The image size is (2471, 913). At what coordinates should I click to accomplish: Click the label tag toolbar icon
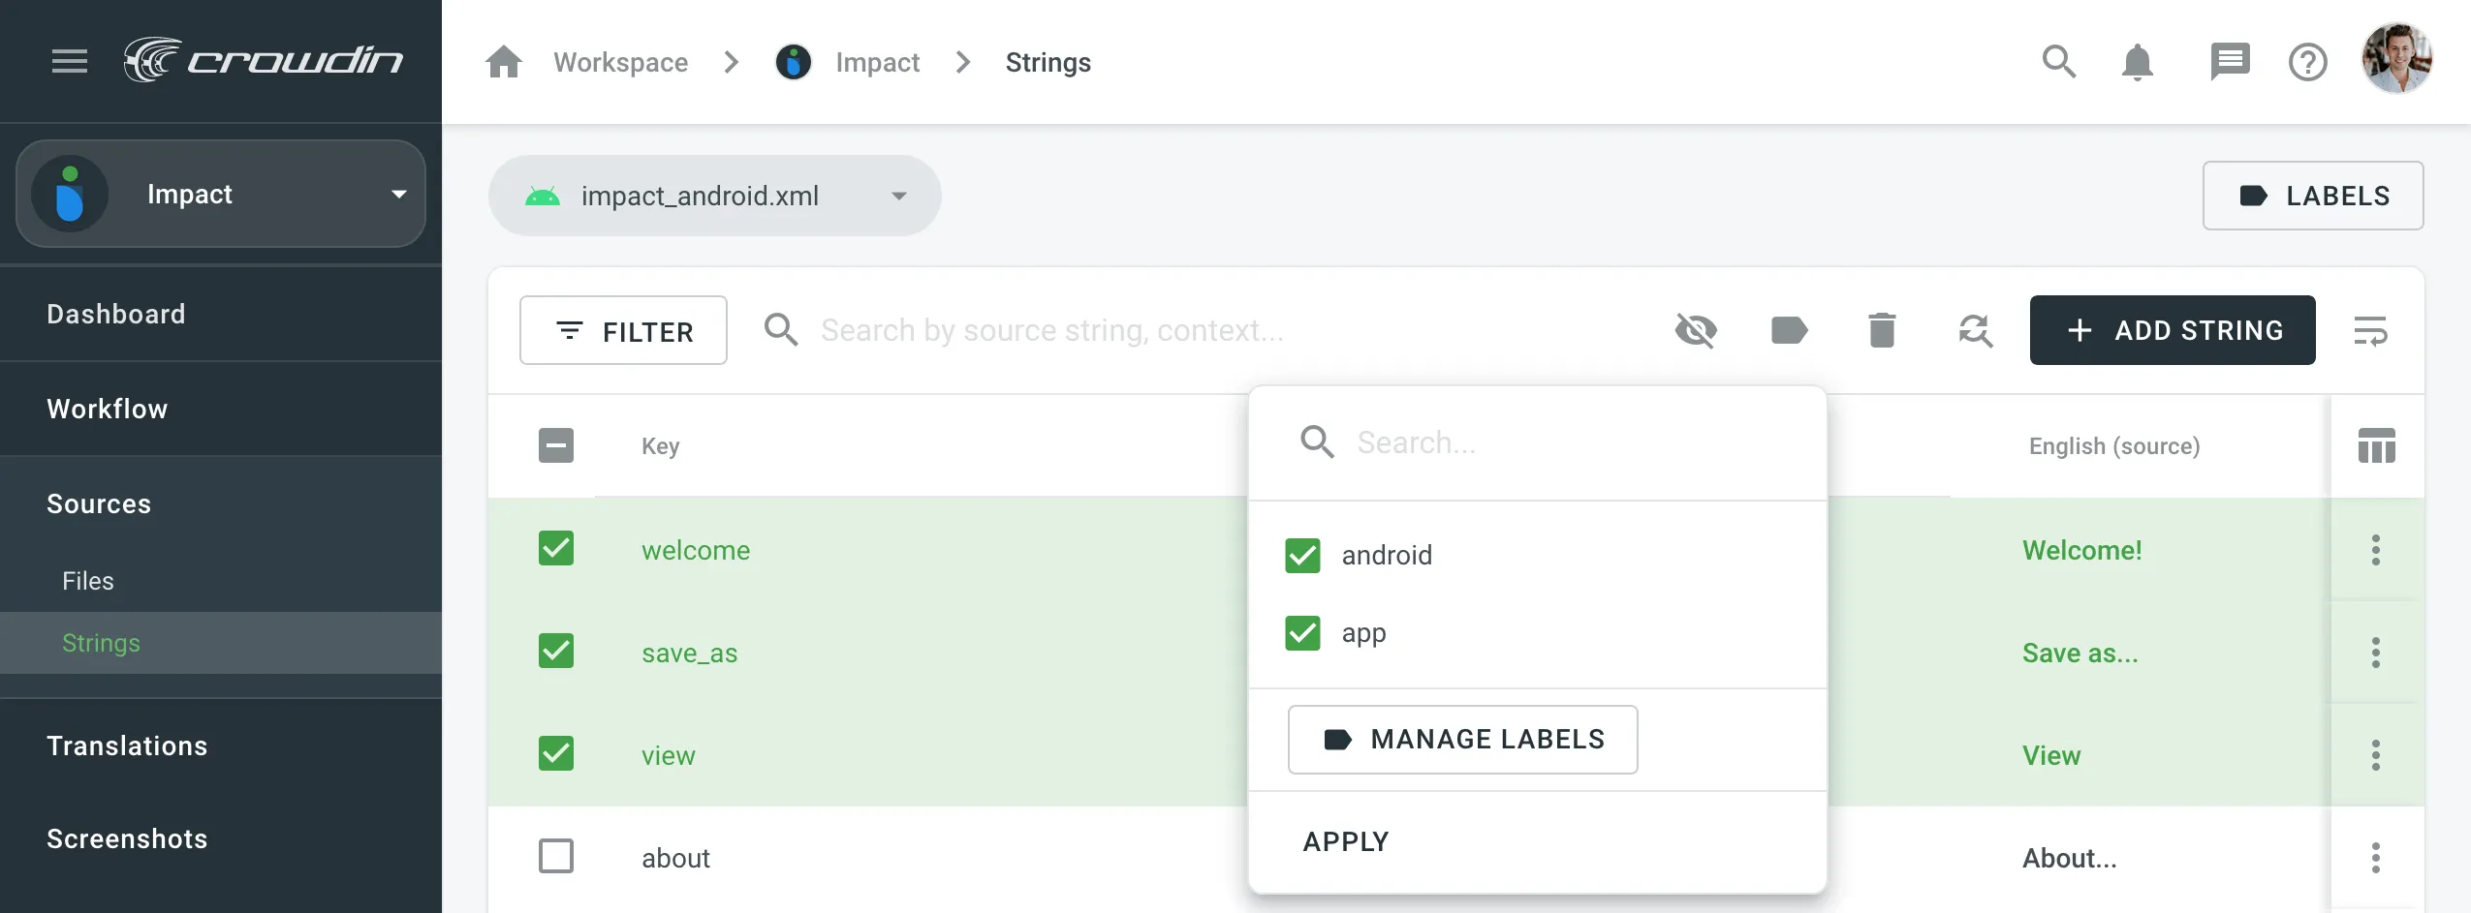click(1789, 331)
